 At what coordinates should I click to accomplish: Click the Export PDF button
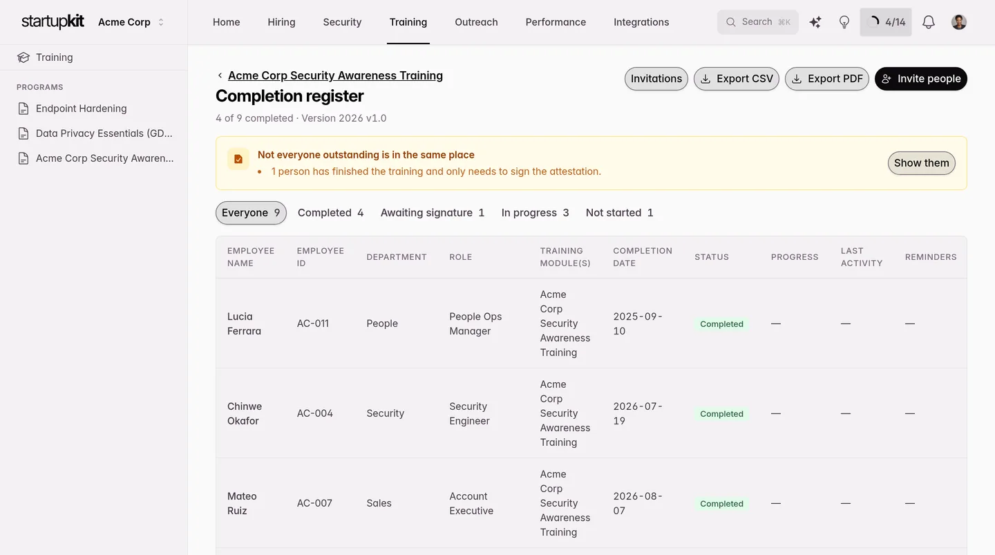[x=827, y=79]
